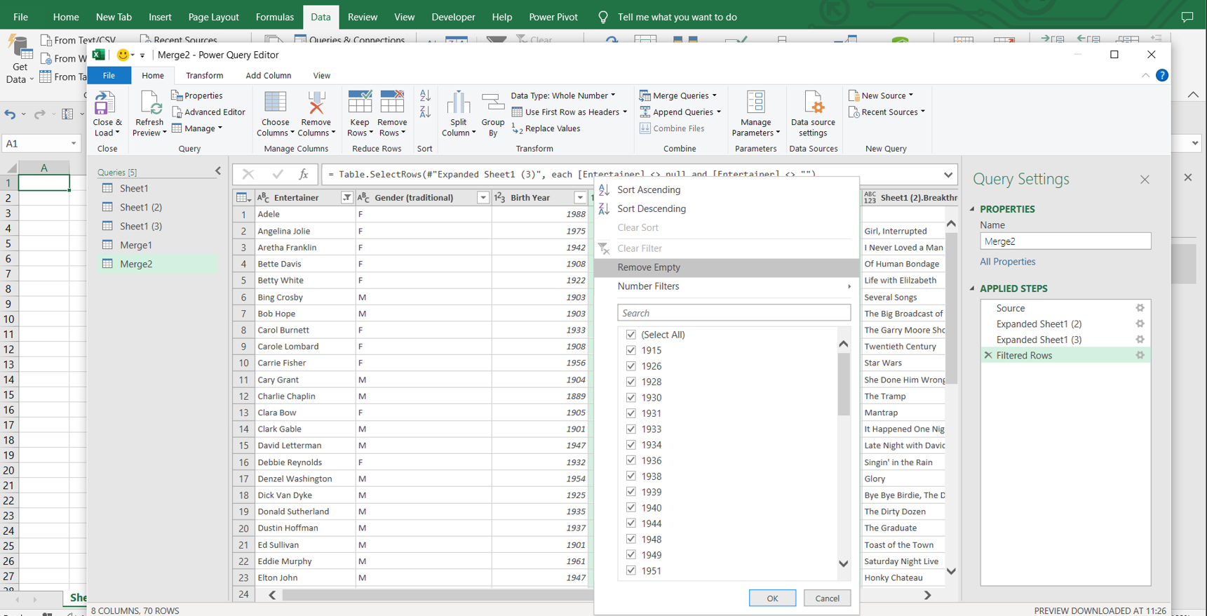
Task: Switch to the Transform ribbon tab
Action: pyautogui.click(x=204, y=76)
